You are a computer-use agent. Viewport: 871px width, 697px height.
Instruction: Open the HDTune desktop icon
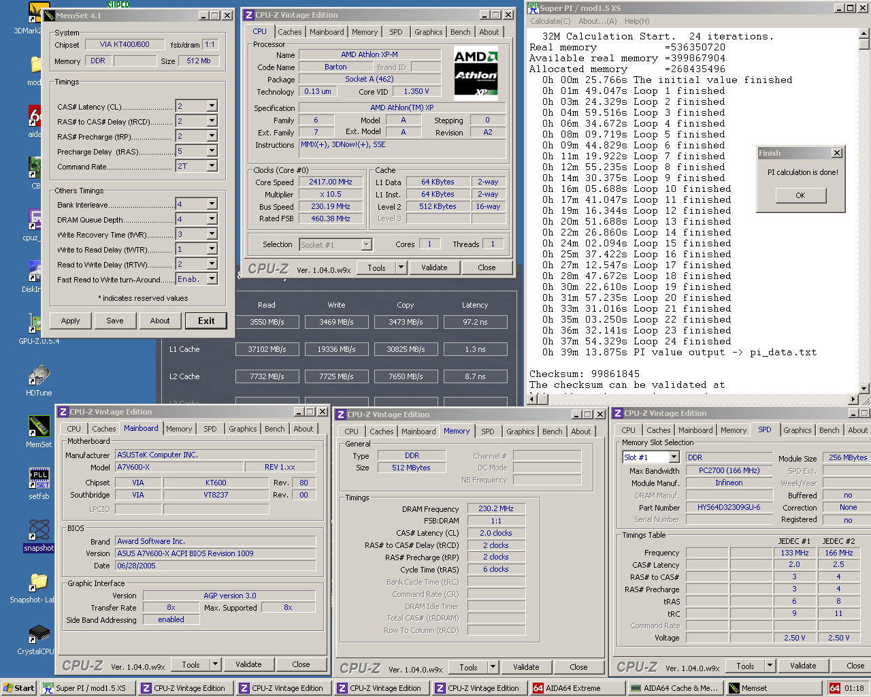pos(39,375)
